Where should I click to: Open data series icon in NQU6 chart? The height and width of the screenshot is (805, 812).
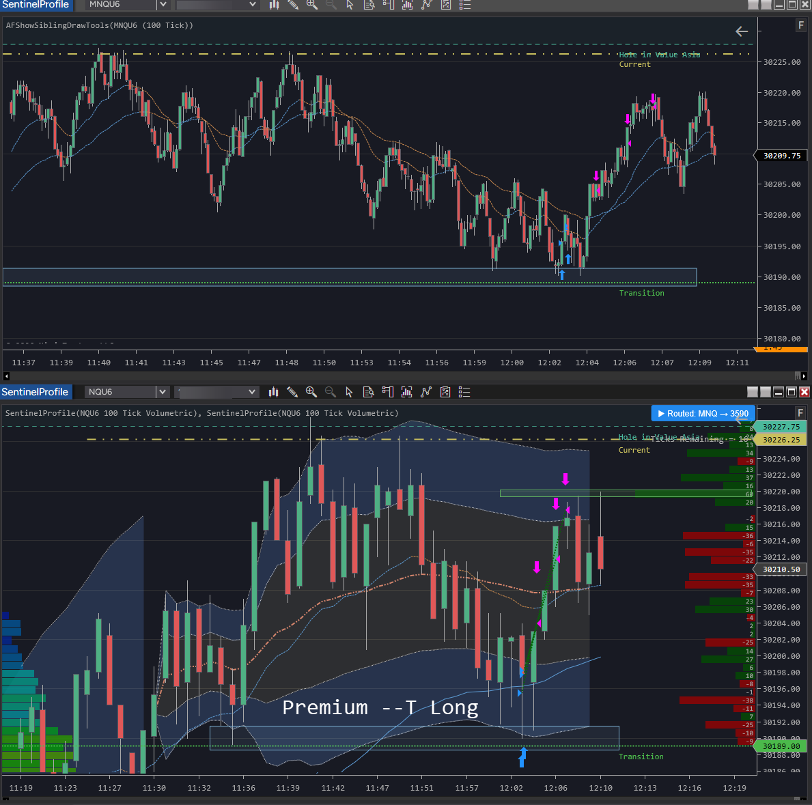coord(406,392)
